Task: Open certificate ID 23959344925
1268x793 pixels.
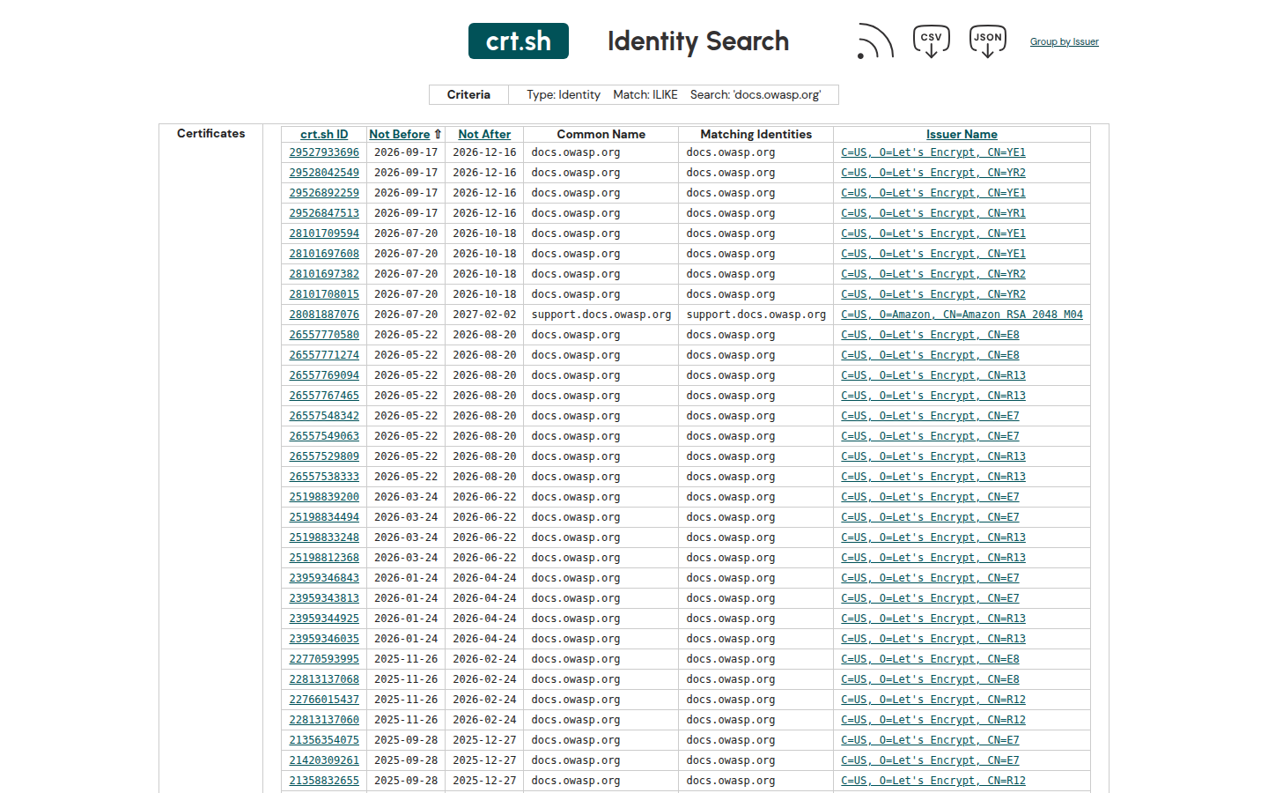Action: tap(324, 619)
